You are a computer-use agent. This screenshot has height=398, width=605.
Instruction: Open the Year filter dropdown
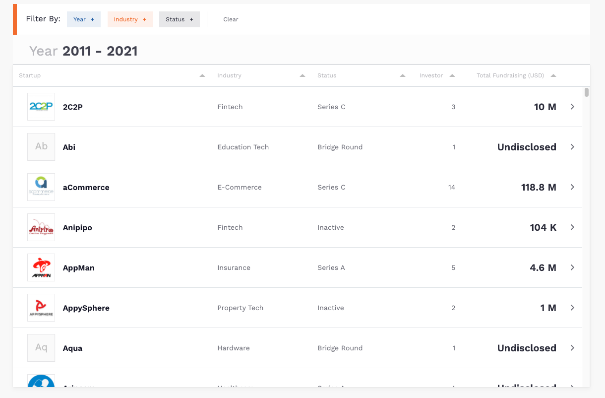click(x=83, y=19)
